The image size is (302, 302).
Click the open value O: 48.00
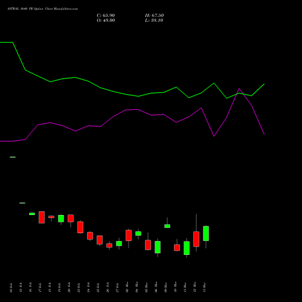click(x=106, y=21)
